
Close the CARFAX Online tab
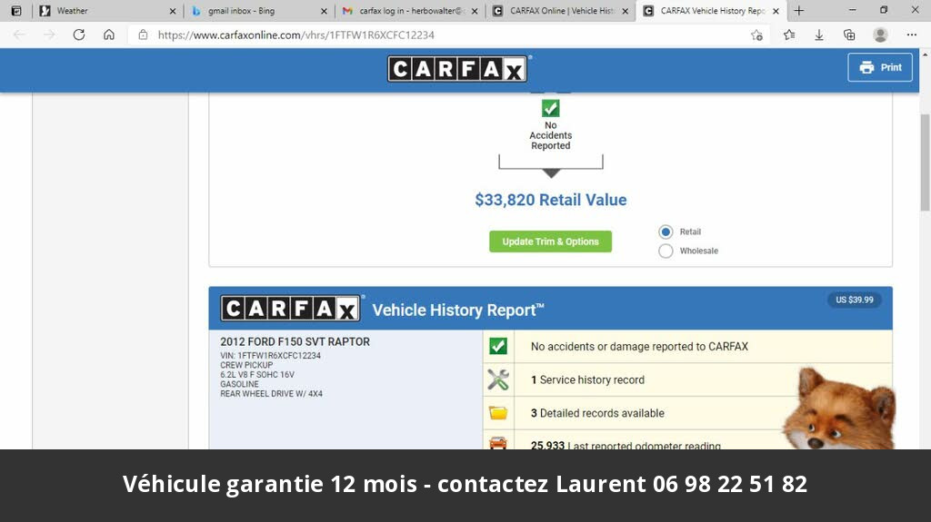pyautogui.click(x=626, y=11)
